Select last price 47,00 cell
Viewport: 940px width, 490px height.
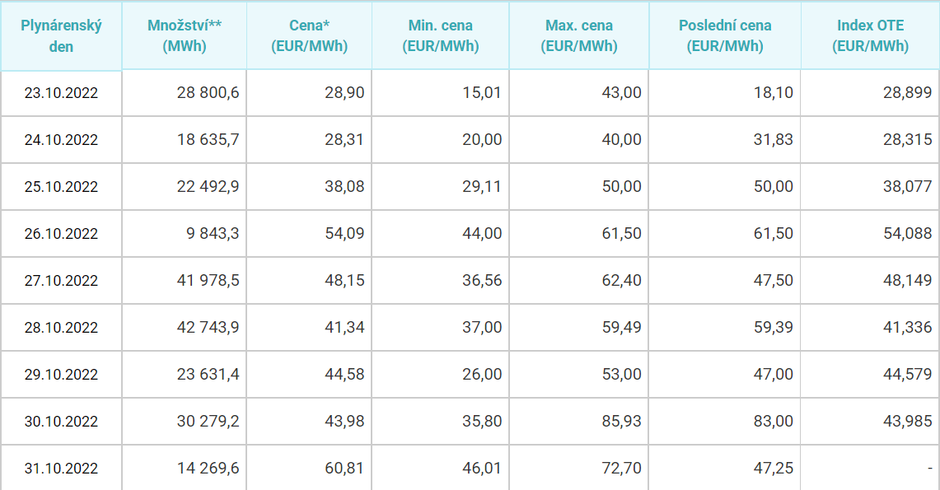[725, 375]
